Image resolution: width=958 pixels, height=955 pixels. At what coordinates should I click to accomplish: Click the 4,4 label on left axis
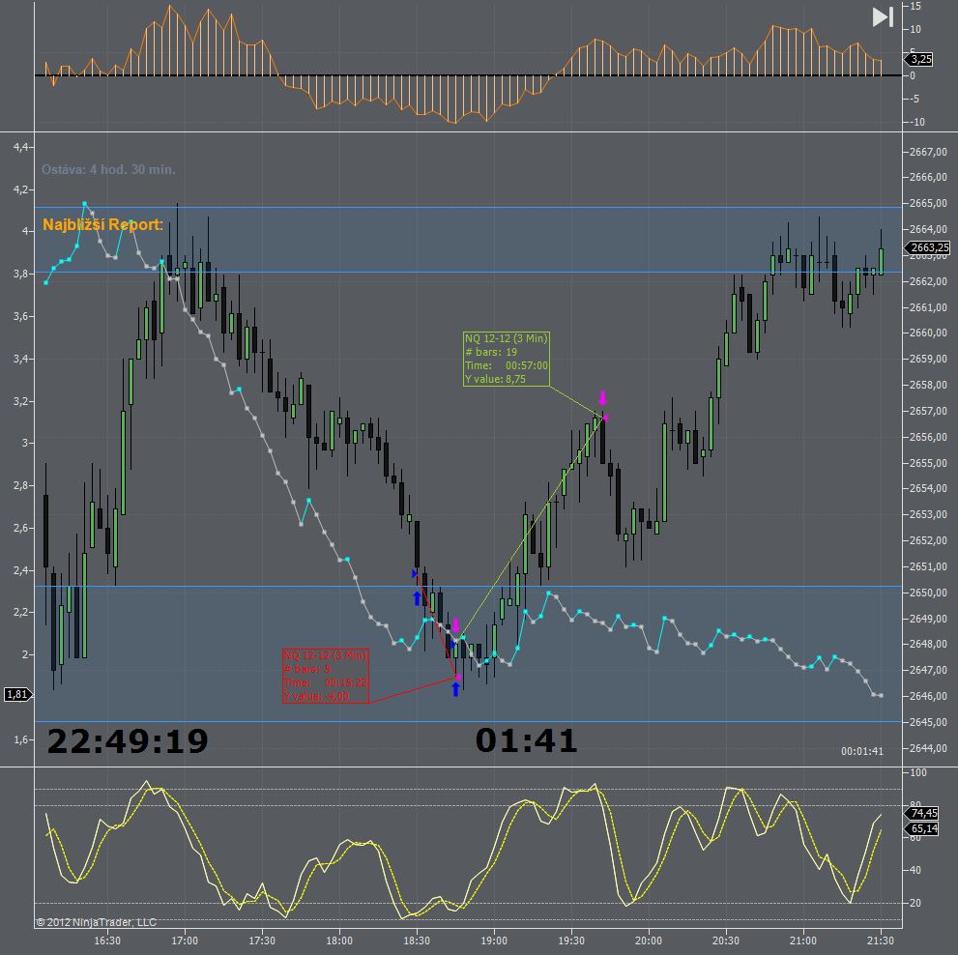[20, 147]
